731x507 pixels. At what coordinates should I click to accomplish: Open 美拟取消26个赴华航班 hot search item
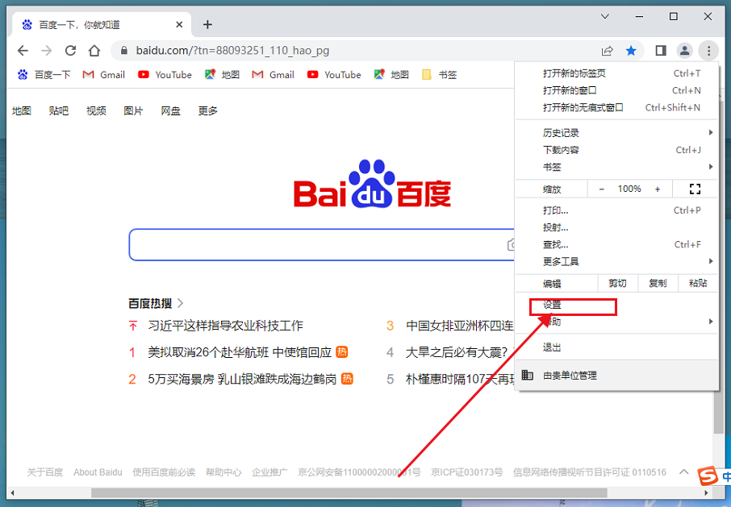click(x=240, y=352)
